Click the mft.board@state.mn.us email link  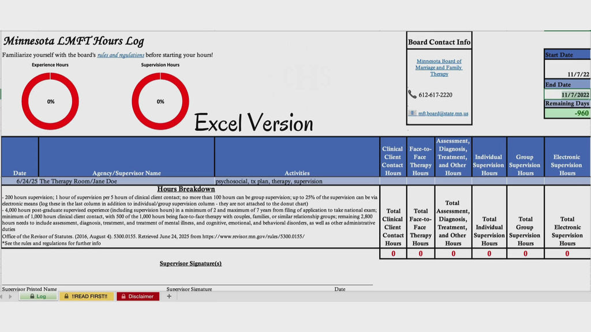(x=443, y=114)
